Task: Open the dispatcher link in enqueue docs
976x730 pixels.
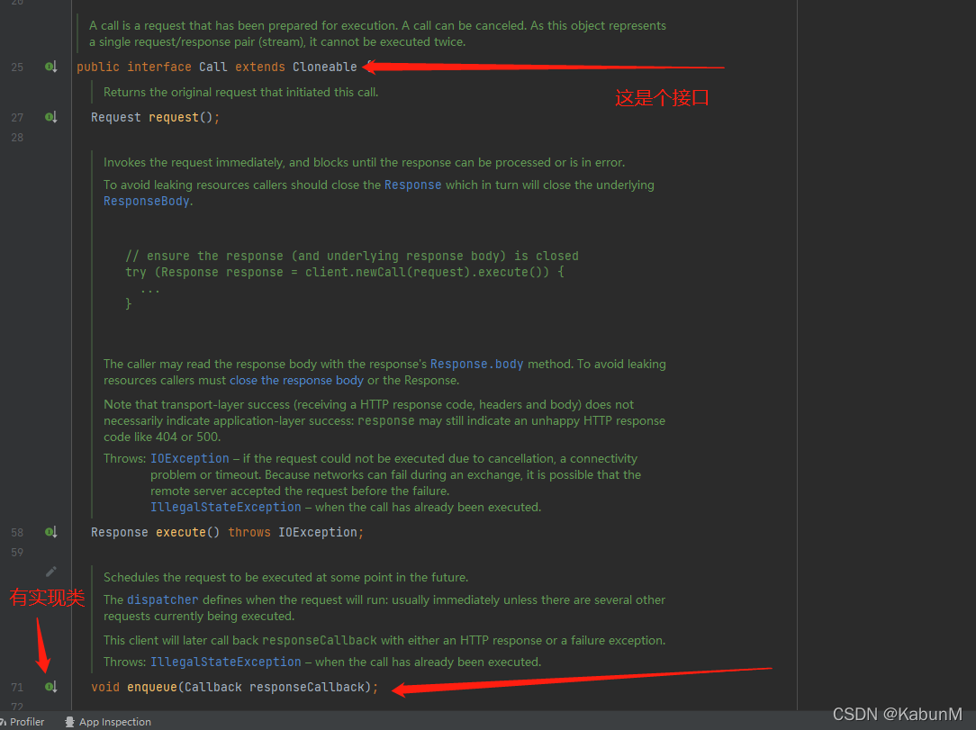Action: (163, 599)
